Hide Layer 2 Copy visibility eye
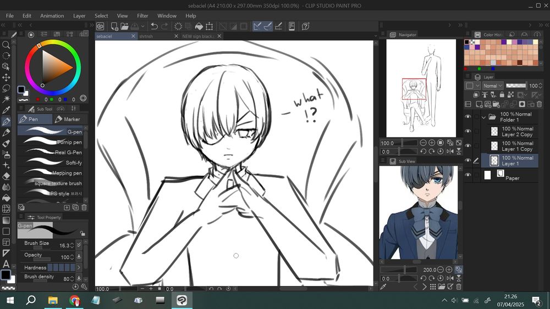Image resolution: width=550 pixels, height=309 pixels. pyautogui.click(x=468, y=131)
